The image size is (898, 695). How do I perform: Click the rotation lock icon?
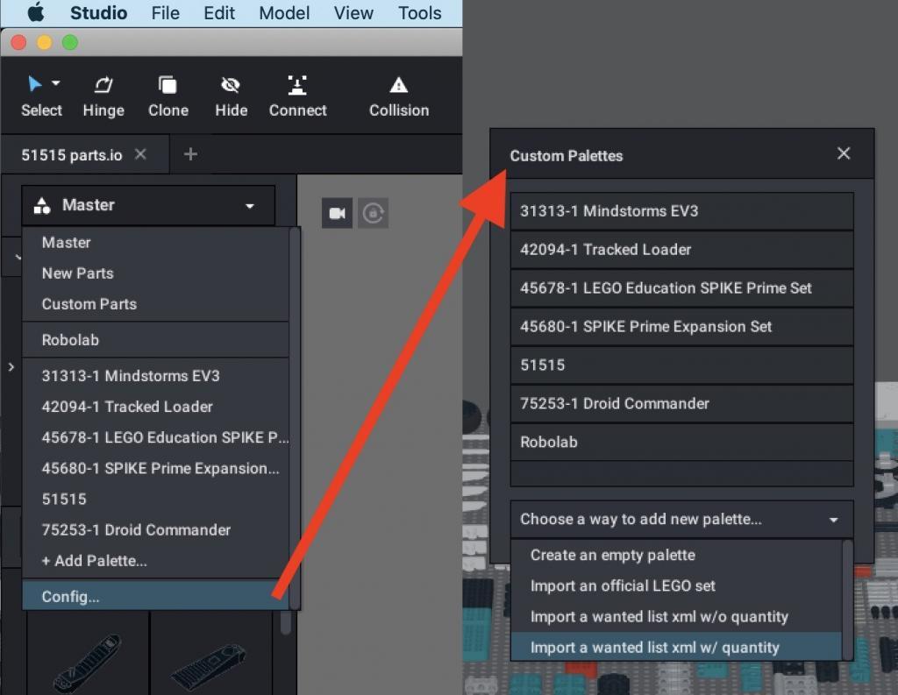374,213
